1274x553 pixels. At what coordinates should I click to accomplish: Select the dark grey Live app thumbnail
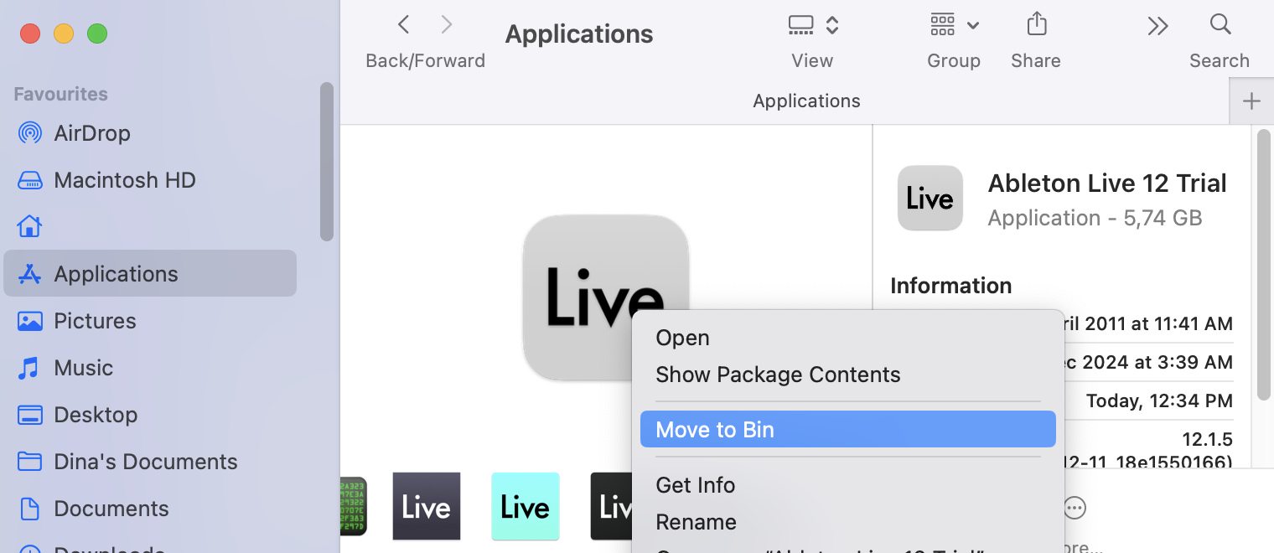[427, 506]
